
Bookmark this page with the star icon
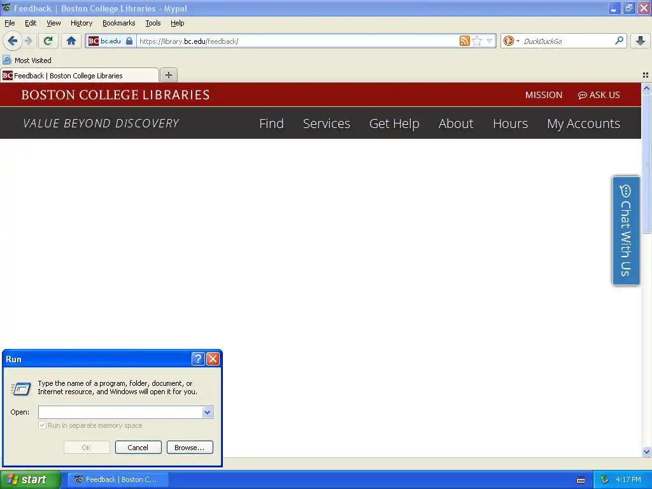pyautogui.click(x=478, y=41)
